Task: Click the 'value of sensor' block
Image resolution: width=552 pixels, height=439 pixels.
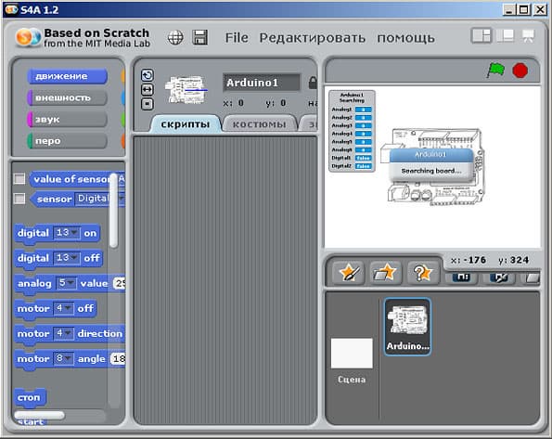Action: (71, 179)
